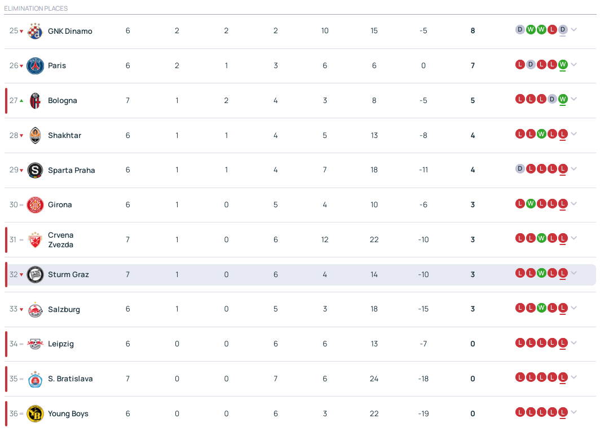Screen dimensions: 600x432
Task: Click the Crvena Zvezda crest
Action: click(x=35, y=239)
